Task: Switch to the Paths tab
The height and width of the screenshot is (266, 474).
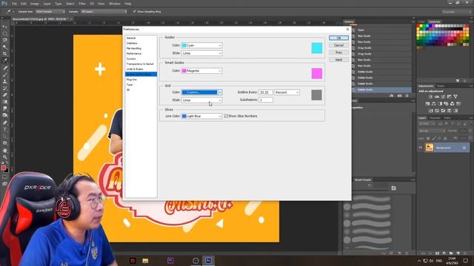Action: (447, 118)
